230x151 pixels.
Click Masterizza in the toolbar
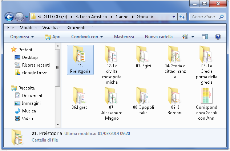pos(124,37)
